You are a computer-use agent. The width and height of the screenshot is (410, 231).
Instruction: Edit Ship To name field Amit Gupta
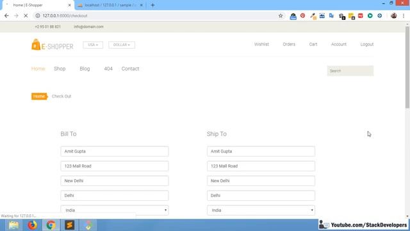[x=261, y=151]
